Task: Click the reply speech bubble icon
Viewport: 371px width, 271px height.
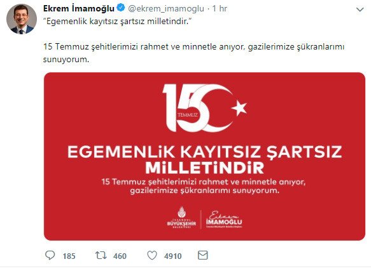Action: (50, 255)
